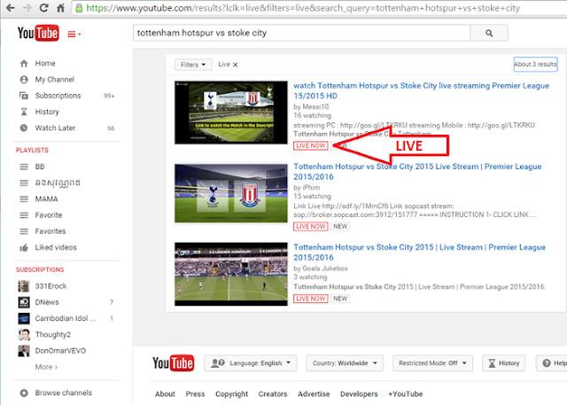This screenshot has height=405, width=567.
Task: Open the Country: Worldwide dropdown
Action: pos(345,363)
